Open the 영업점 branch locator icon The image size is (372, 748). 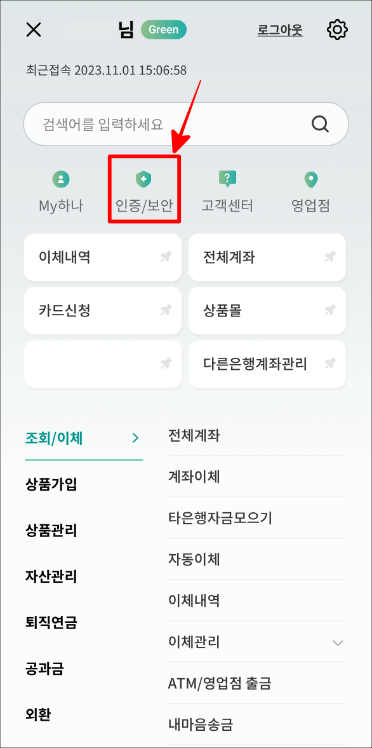point(309,179)
